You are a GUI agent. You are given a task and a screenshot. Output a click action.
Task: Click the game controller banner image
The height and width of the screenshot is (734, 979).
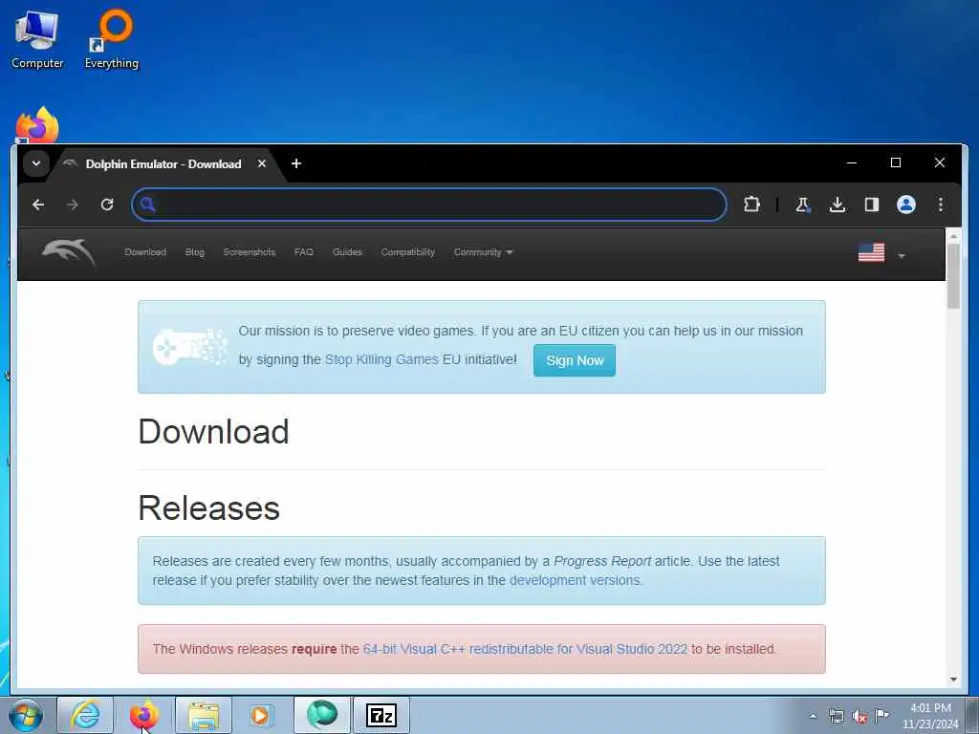[190, 346]
